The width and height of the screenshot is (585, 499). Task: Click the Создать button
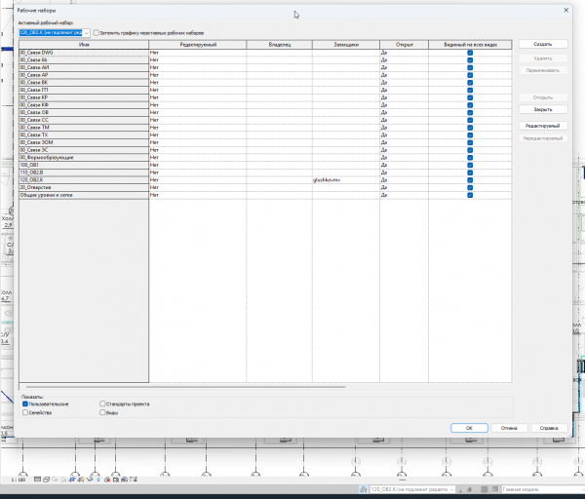[x=543, y=44]
